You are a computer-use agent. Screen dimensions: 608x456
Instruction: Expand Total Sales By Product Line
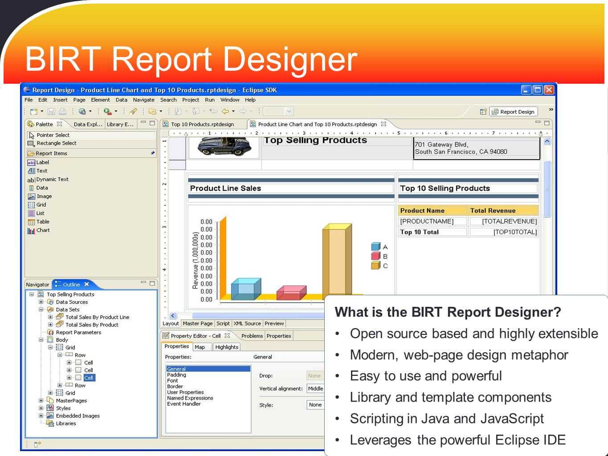coord(50,317)
